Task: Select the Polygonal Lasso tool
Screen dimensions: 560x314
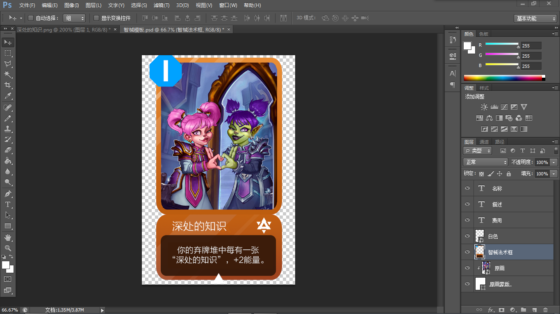Action: pyautogui.click(x=8, y=64)
